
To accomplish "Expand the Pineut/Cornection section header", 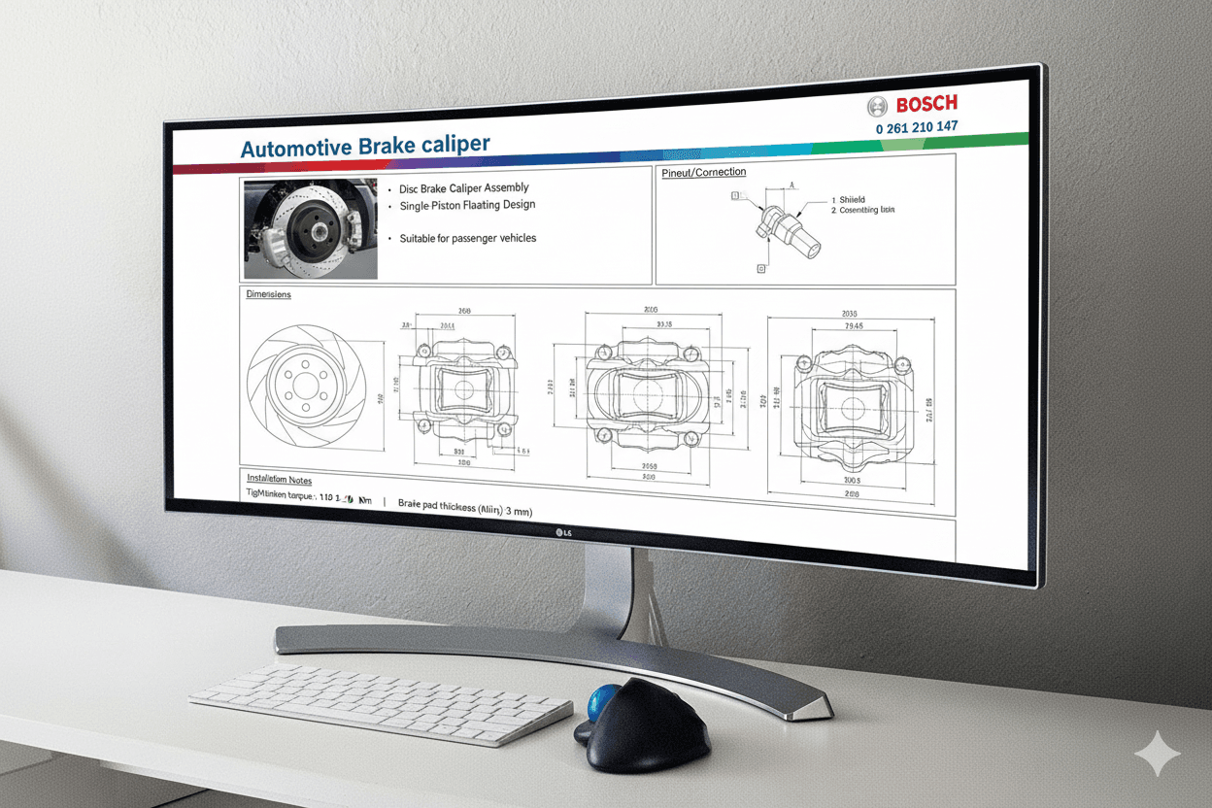I will pyautogui.click(x=703, y=172).
